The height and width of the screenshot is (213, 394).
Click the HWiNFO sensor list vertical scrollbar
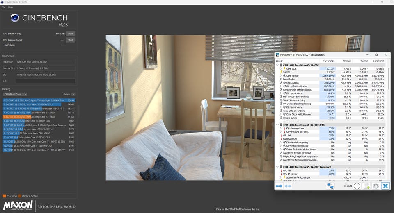point(388,78)
